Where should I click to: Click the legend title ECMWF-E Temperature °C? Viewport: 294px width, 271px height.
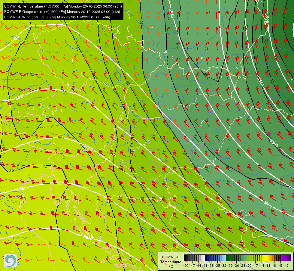pos(171,262)
